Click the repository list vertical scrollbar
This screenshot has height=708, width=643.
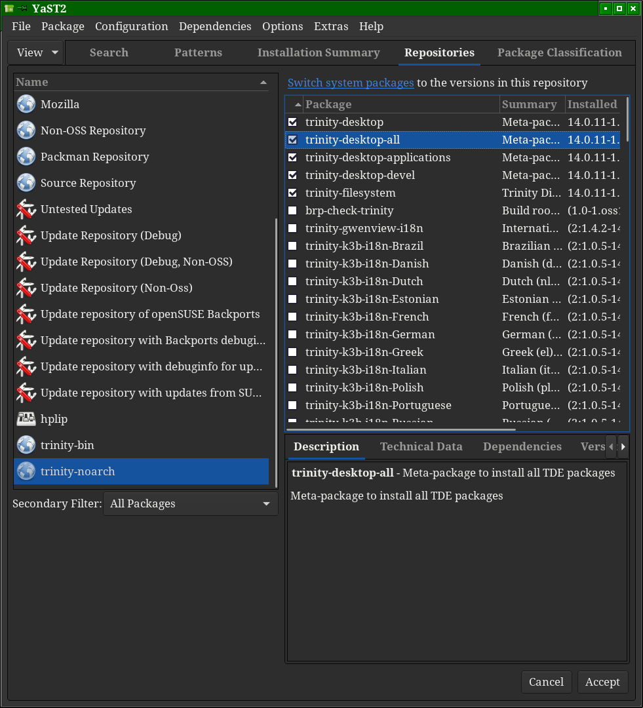pos(277,352)
